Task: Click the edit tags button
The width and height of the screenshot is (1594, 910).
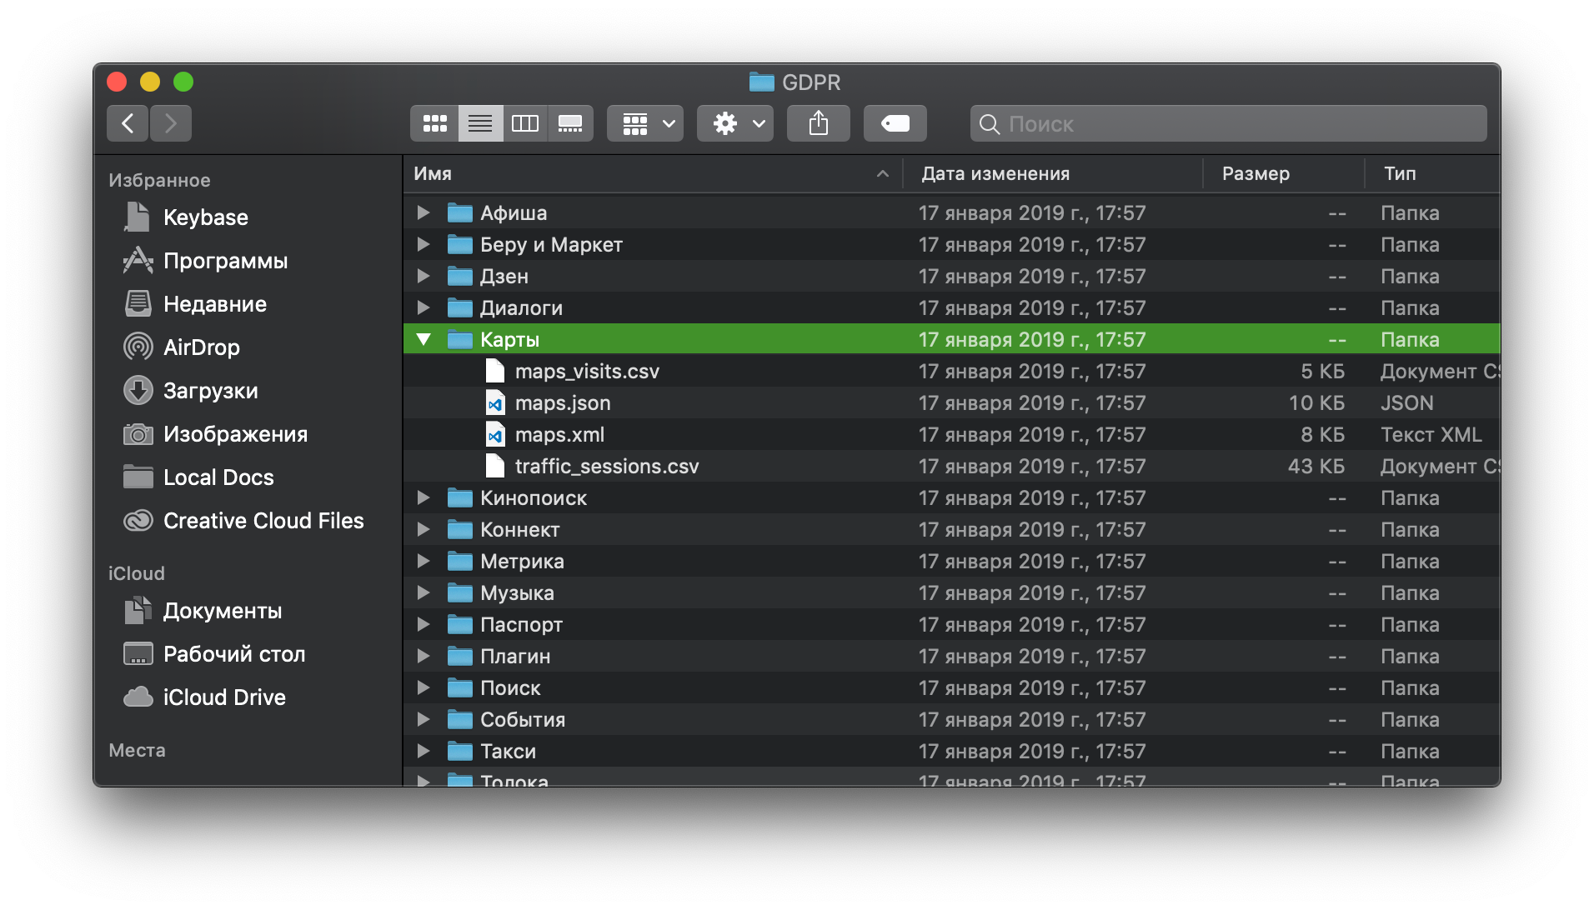Action: coord(895,124)
